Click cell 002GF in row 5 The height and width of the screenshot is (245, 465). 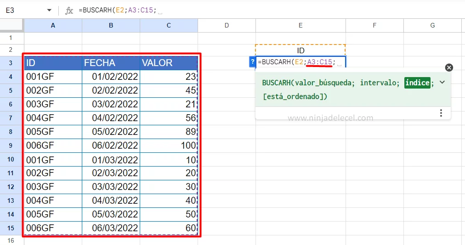pyautogui.click(x=53, y=90)
